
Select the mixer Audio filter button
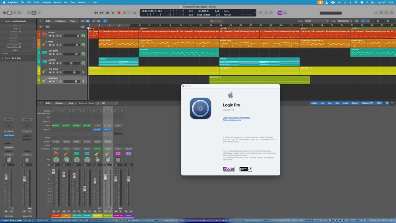coord(314,103)
